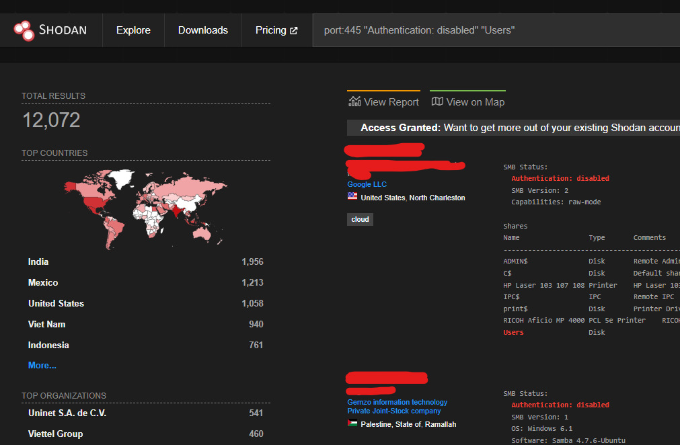The height and width of the screenshot is (445, 680).
Task: Open the View Report tab
Action: coord(384,102)
